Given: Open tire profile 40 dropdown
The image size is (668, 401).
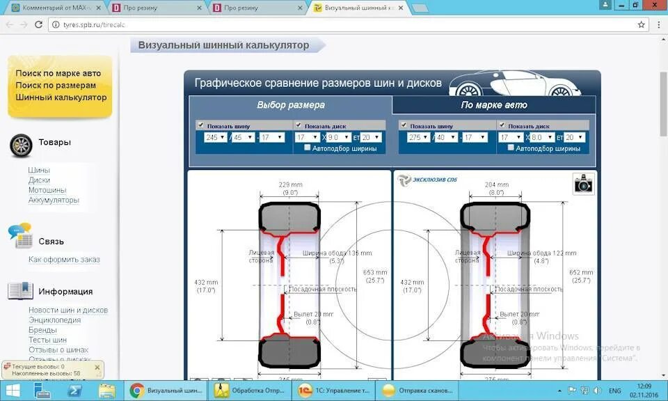Looking at the screenshot, I should (x=447, y=137).
